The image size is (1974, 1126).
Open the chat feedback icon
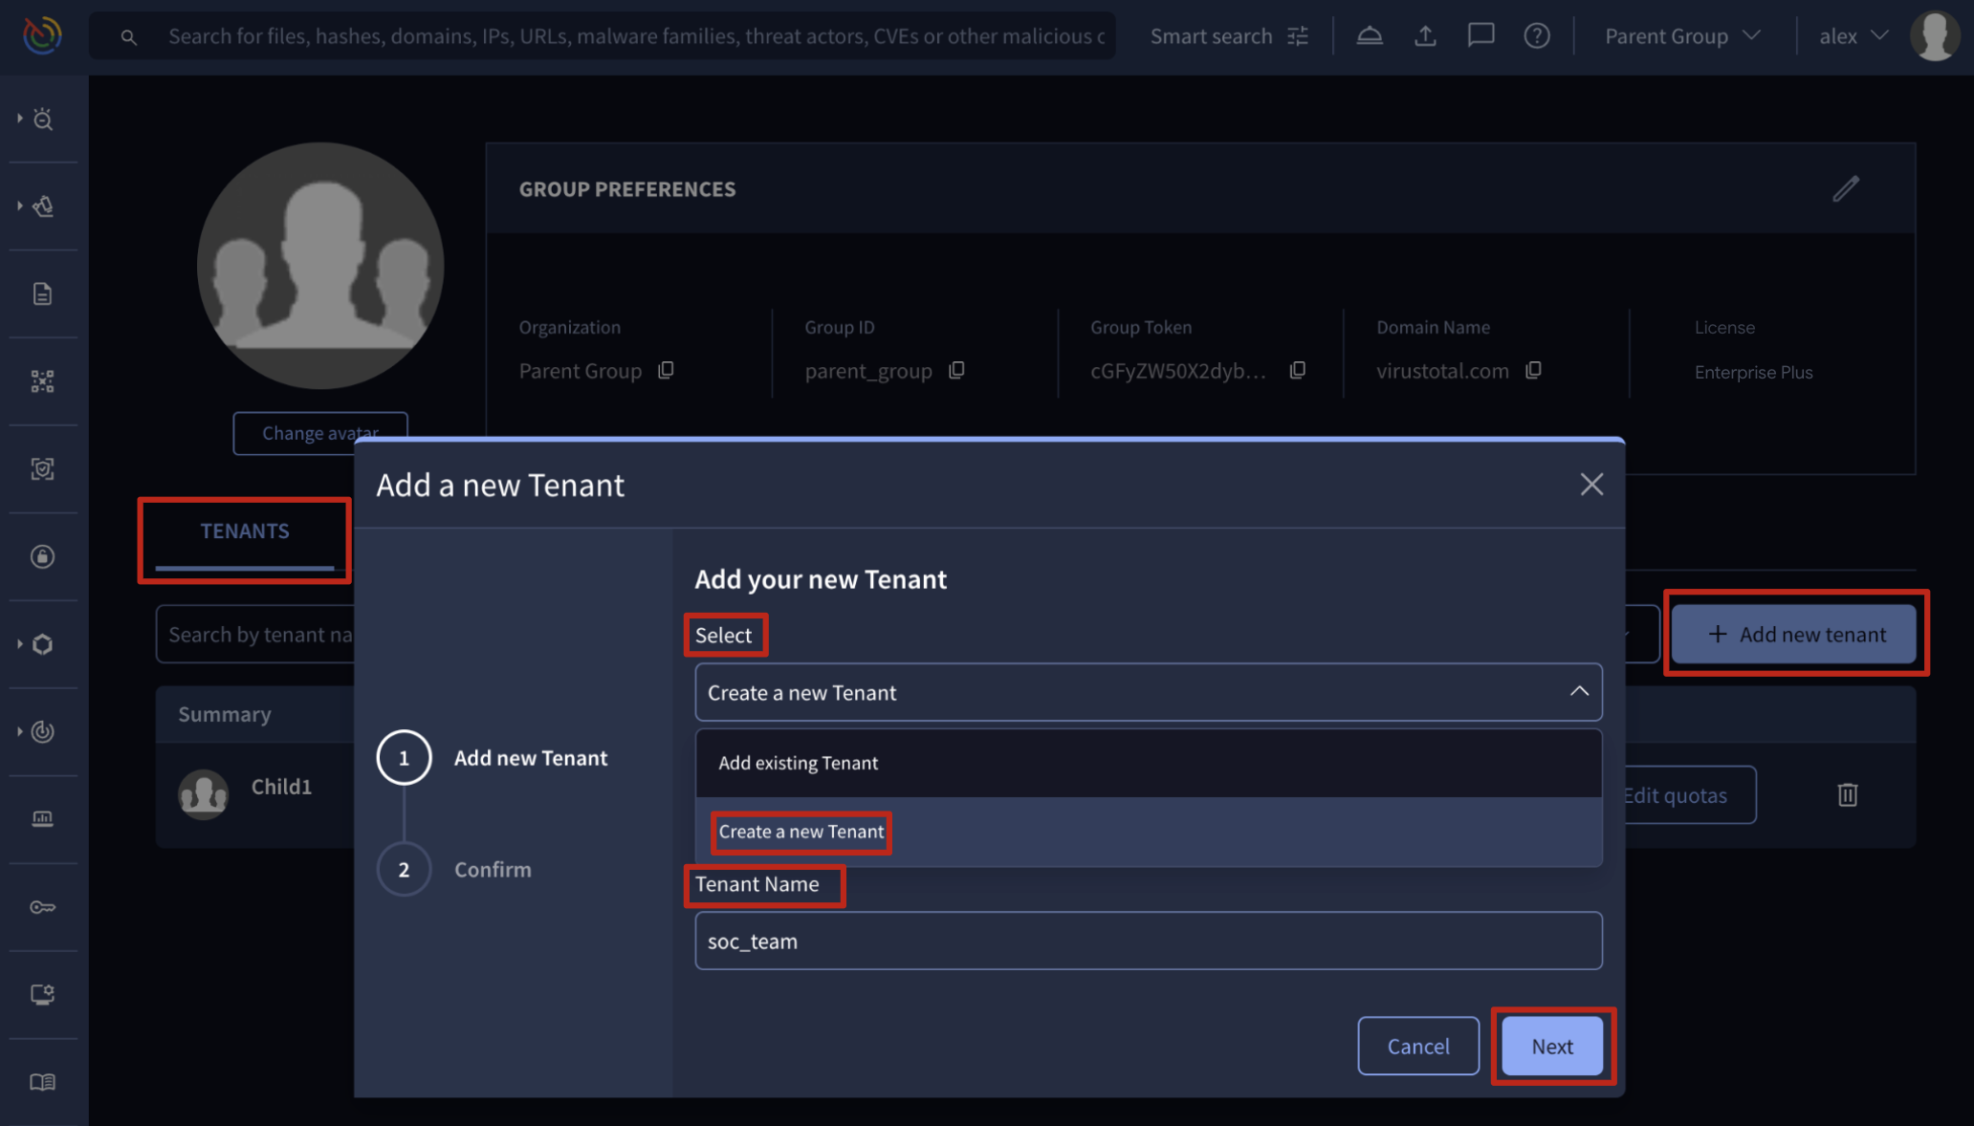pyautogui.click(x=1480, y=36)
